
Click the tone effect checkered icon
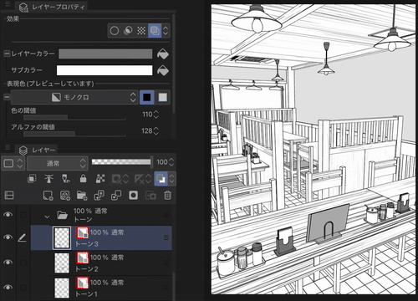pyautogui.click(x=141, y=30)
